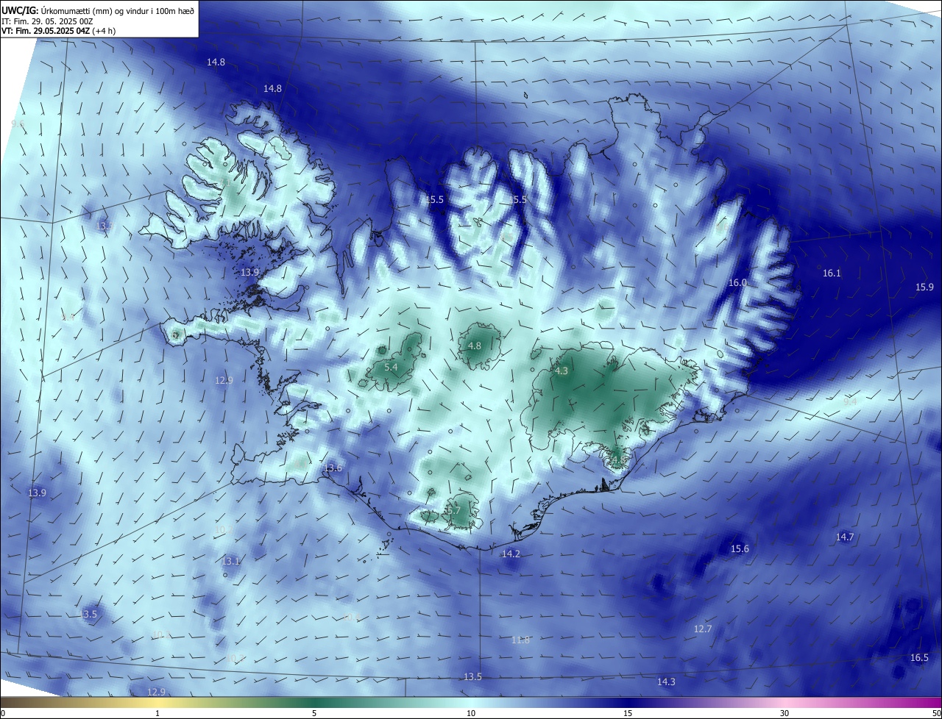This screenshot has height=719, width=942.
Task: Click the 11.8 value south of Iceland
Action: [520, 640]
